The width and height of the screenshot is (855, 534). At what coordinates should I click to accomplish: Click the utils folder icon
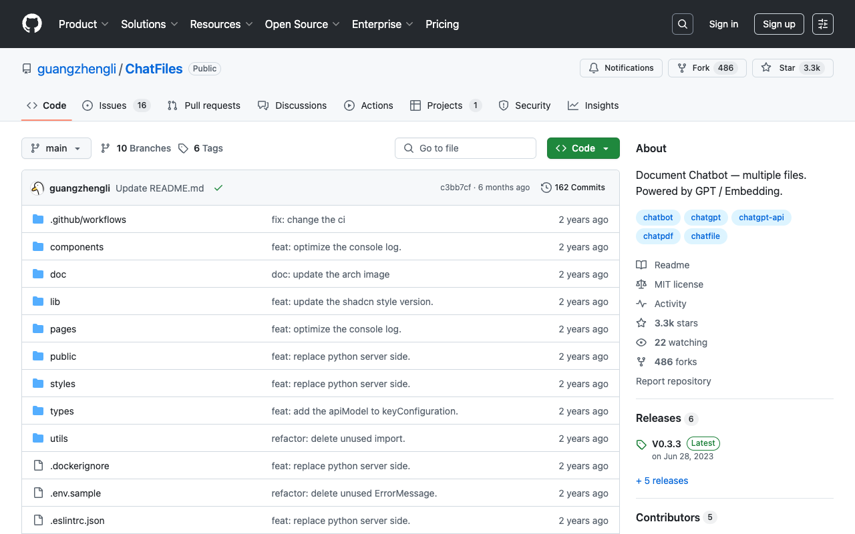pyautogui.click(x=38, y=439)
